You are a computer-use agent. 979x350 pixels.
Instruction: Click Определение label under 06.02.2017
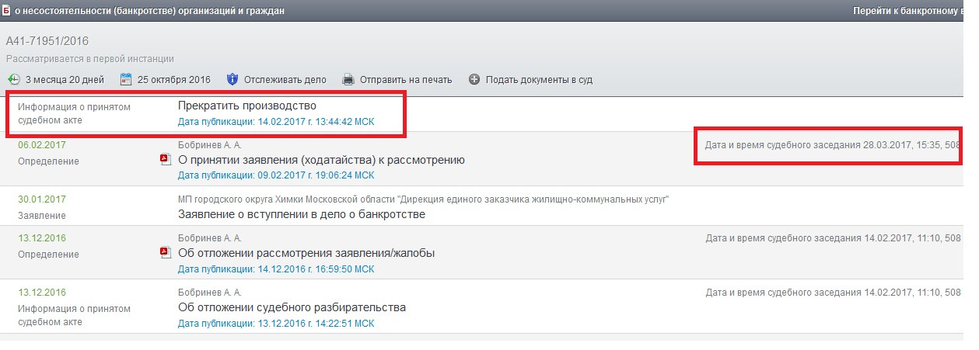point(48,161)
